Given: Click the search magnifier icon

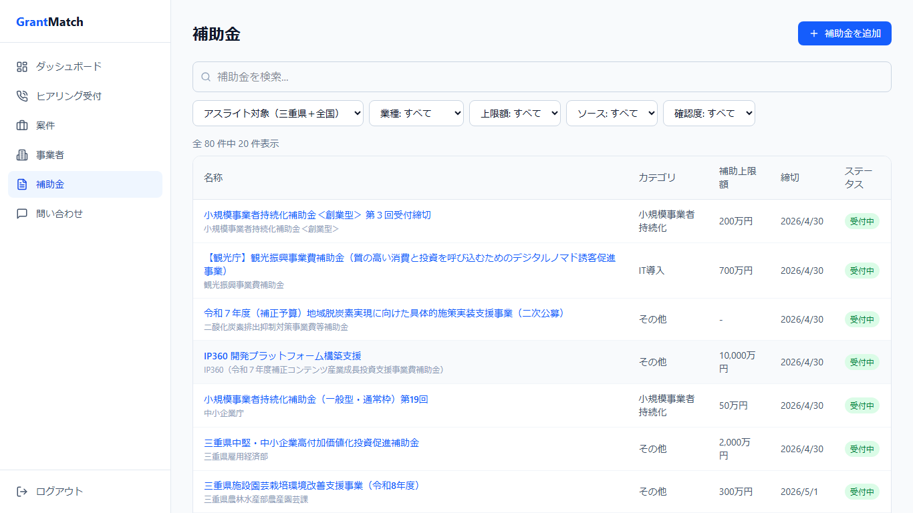Looking at the screenshot, I should tap(205, 77).
